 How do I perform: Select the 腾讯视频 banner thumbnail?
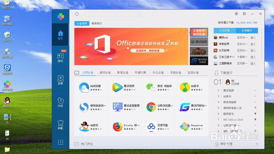(199, 42)
